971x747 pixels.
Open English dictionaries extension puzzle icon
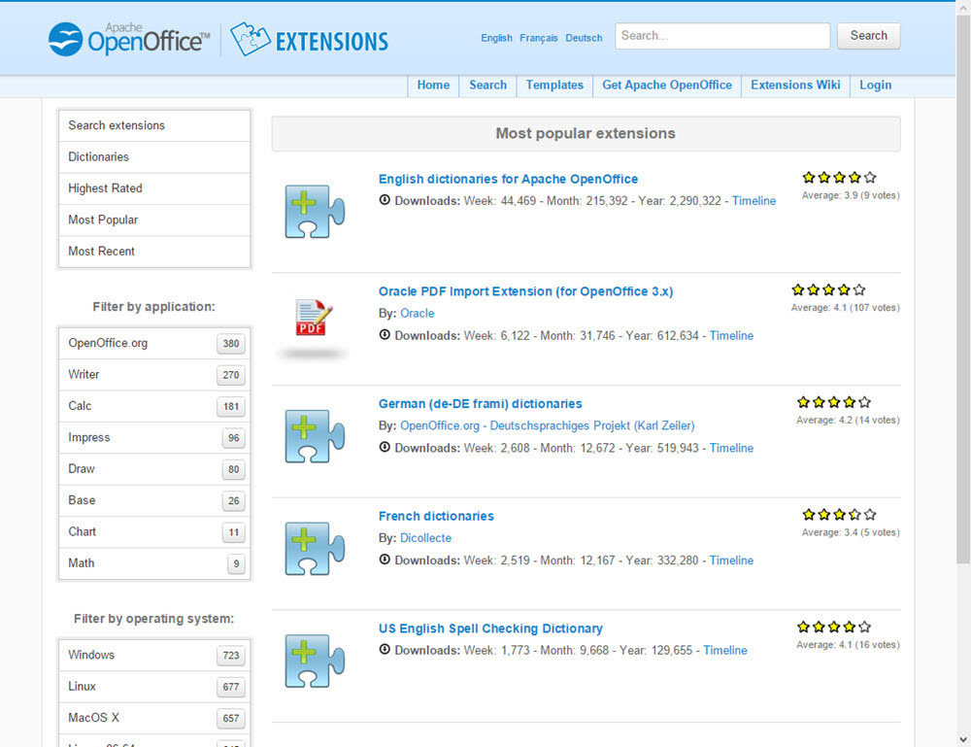315,211
